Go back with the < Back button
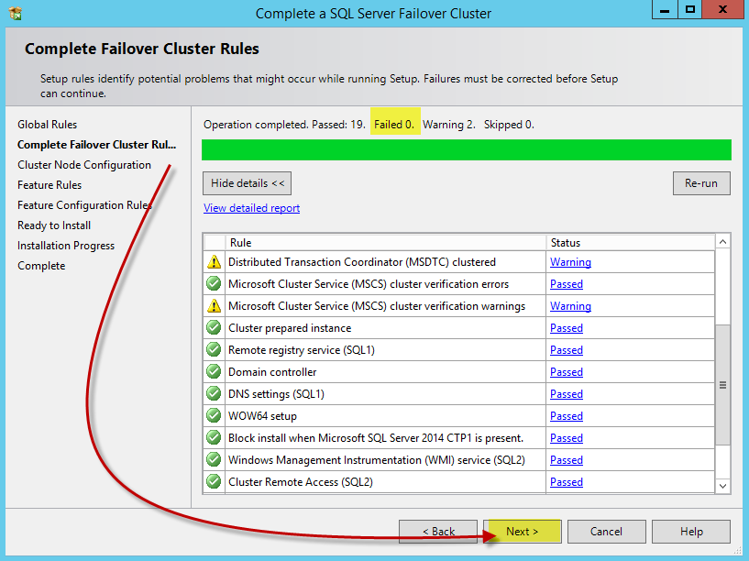Image resolution: width=749 pixels, height=561 pixels. point(438,532)
